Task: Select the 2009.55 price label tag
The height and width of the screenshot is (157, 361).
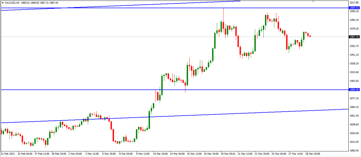Action: coord(354,7)
